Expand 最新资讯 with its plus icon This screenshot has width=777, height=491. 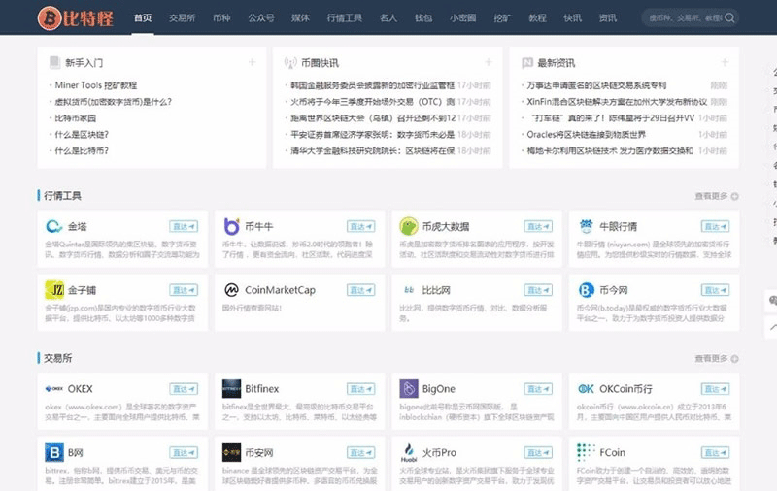pyautogui.click(x=725, y=62)
